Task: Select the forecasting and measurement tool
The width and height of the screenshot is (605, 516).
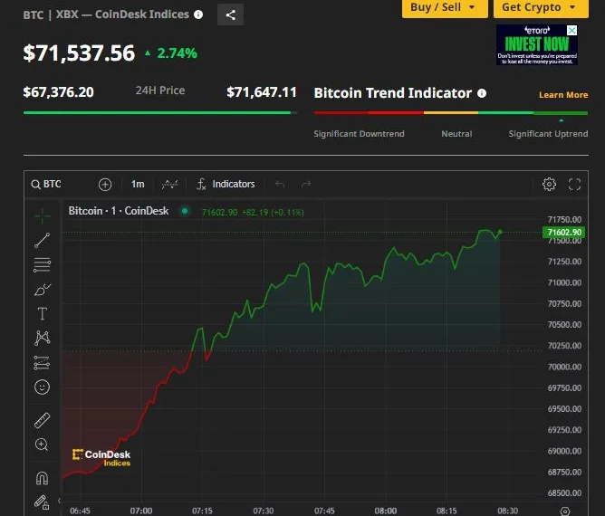Action: click(42, 362)
